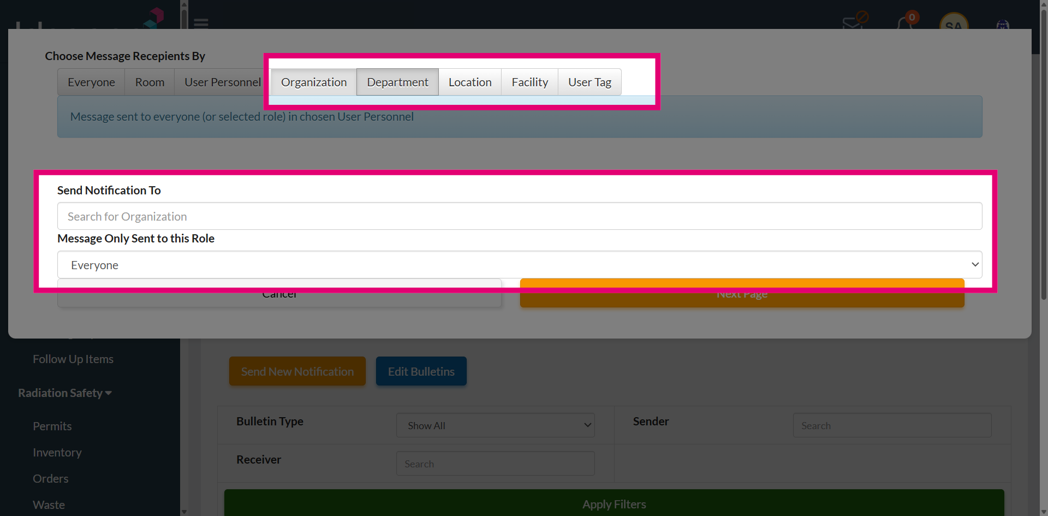Open Permits in the sidebar
This screenshot has width=1048, height=516.
[52, 426]
